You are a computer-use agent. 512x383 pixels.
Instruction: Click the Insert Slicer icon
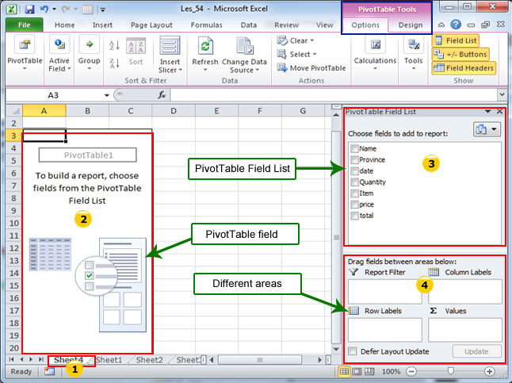pyautogui.click(x=169, y=46)
